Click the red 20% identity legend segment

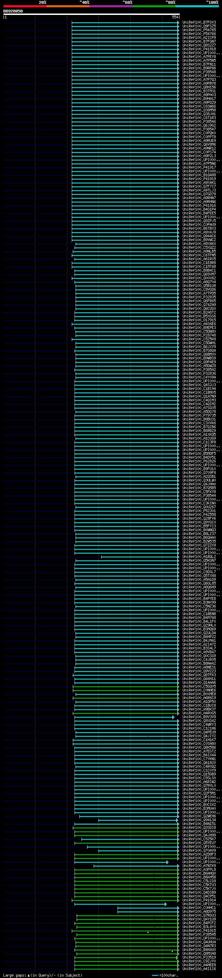click(25, 6)
